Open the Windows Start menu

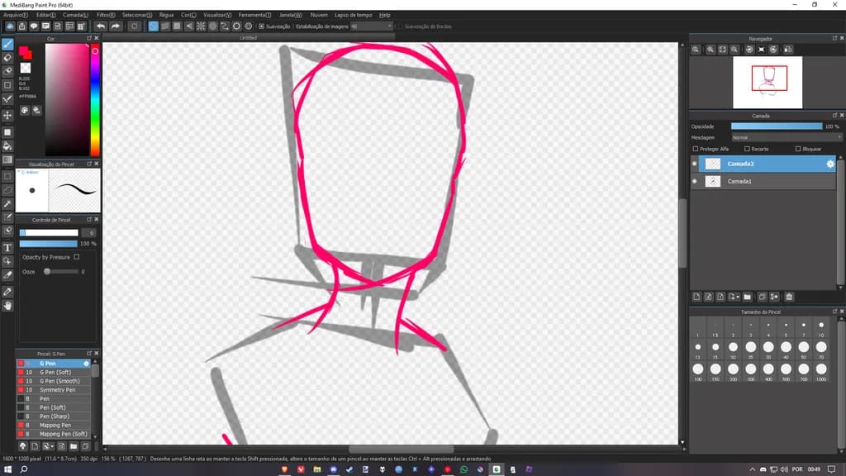[7, 469]
